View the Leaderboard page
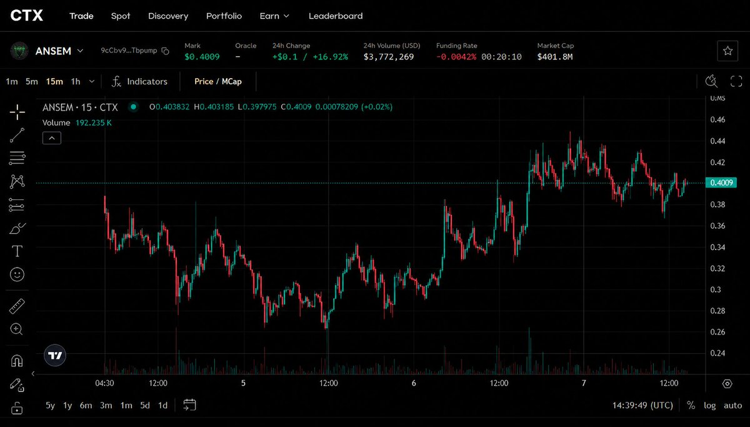Image resolution: width=750 pixels, height=427 pixels. point(336,16)
